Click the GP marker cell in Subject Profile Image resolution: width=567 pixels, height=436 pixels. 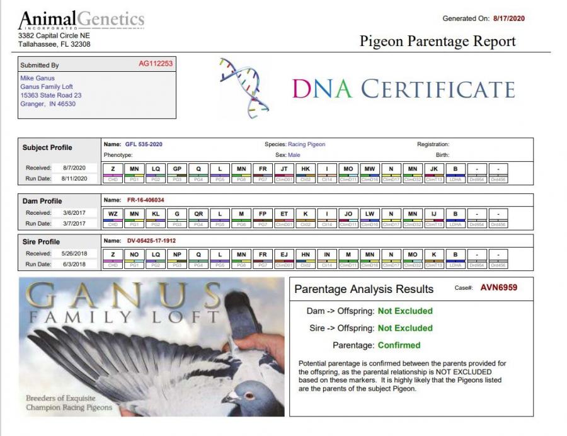point(177,173)
